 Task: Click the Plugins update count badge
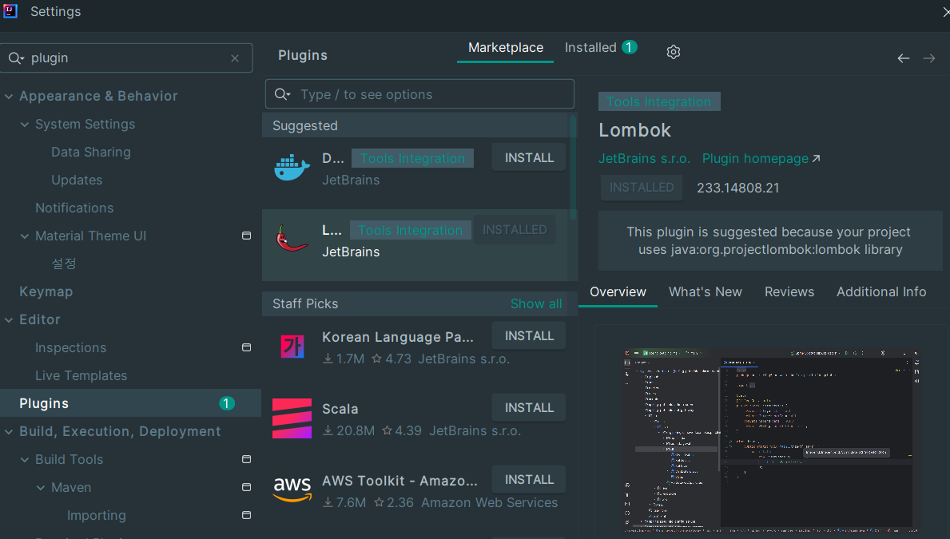[227, 403]
